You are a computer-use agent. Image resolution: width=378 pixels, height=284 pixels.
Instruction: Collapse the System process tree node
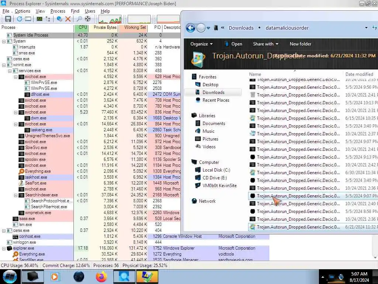point(4,41)
